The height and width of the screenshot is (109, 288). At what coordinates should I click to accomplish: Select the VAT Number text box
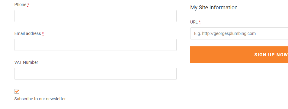(95, 74)
